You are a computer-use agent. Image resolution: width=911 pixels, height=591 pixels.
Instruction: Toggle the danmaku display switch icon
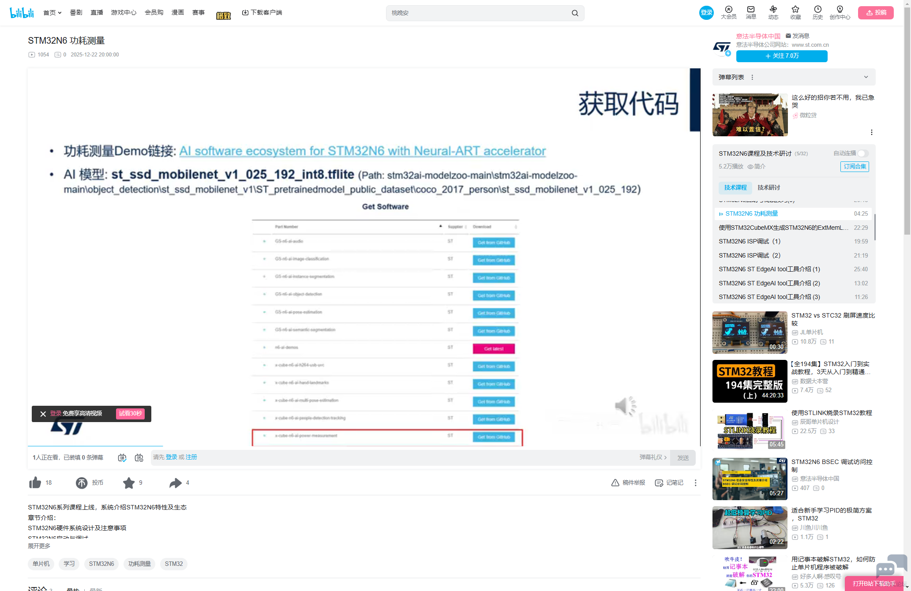tap(122, 458)
